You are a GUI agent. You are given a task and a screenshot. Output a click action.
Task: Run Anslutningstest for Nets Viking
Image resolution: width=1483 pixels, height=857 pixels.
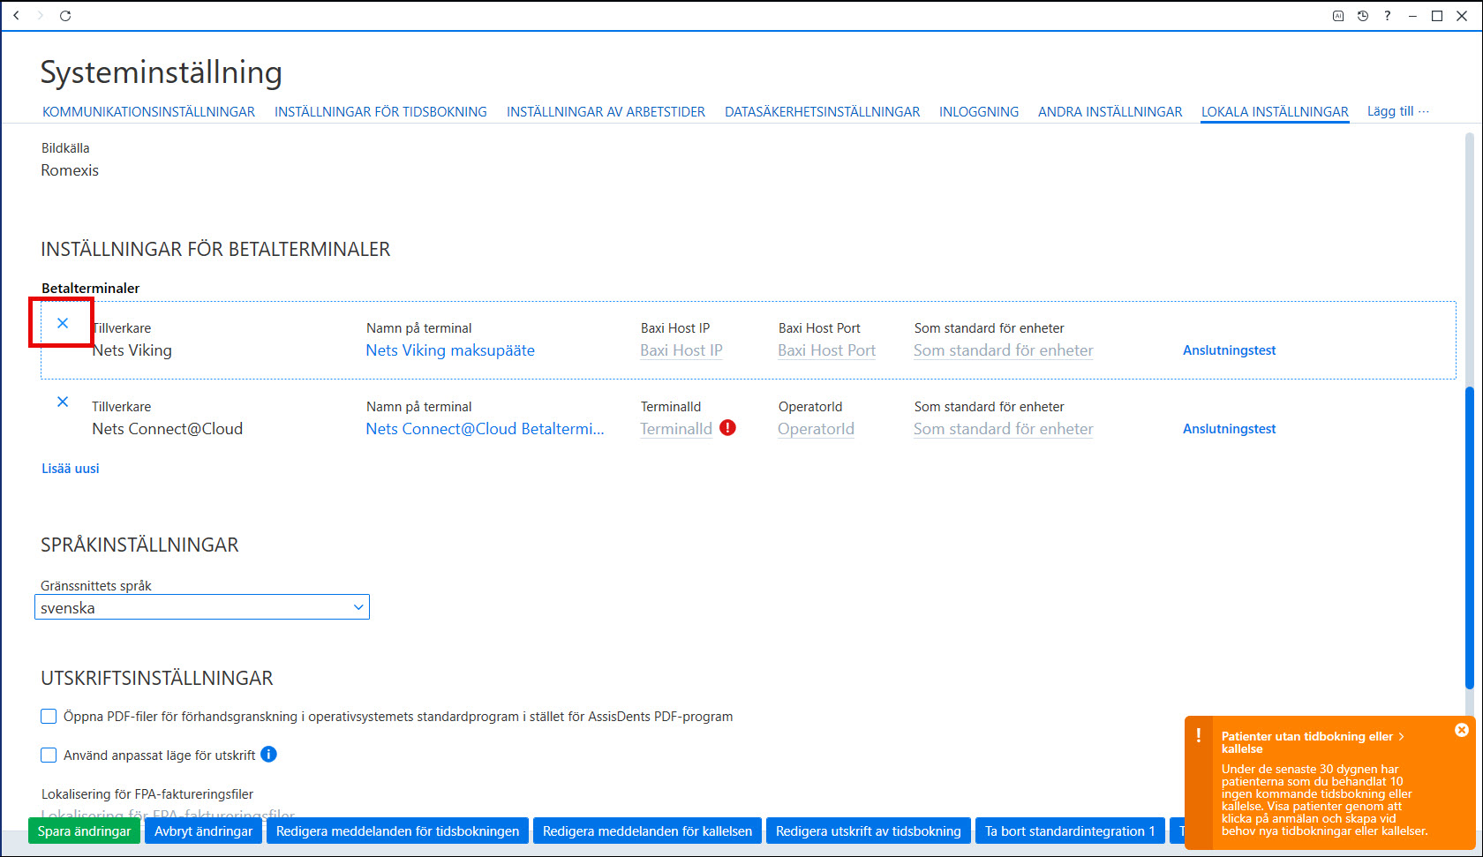point(1229,350)
